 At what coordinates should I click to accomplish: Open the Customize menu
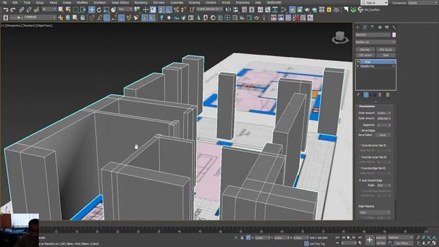tap(177, 3)
